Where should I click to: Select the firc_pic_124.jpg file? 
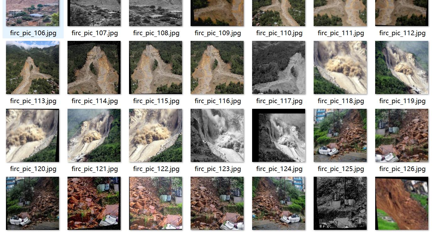coord(279,136)
